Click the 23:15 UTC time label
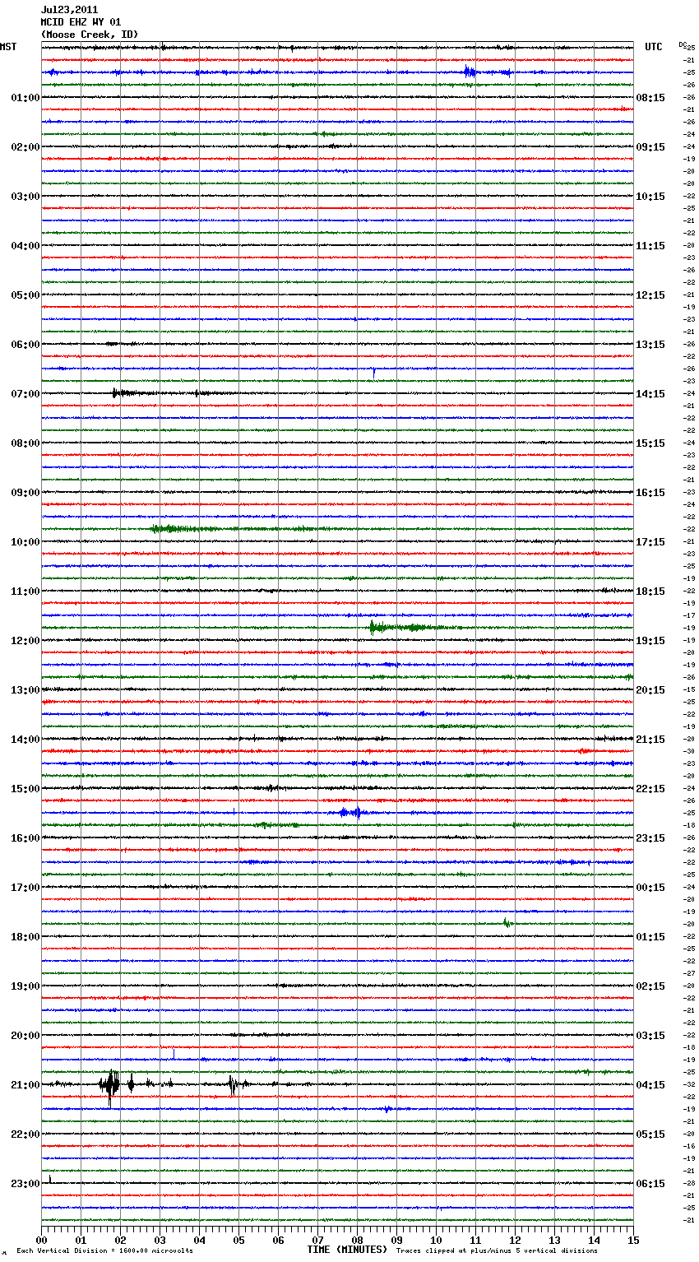The image size is (699, 1262). pos(650,838)
